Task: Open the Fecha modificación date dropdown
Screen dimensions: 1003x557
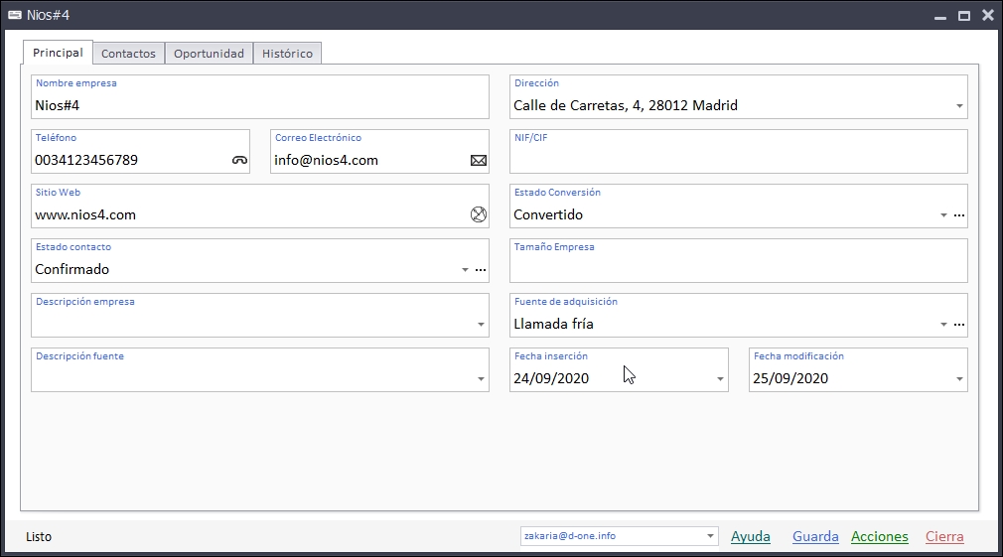Action: tap(959, 379)
